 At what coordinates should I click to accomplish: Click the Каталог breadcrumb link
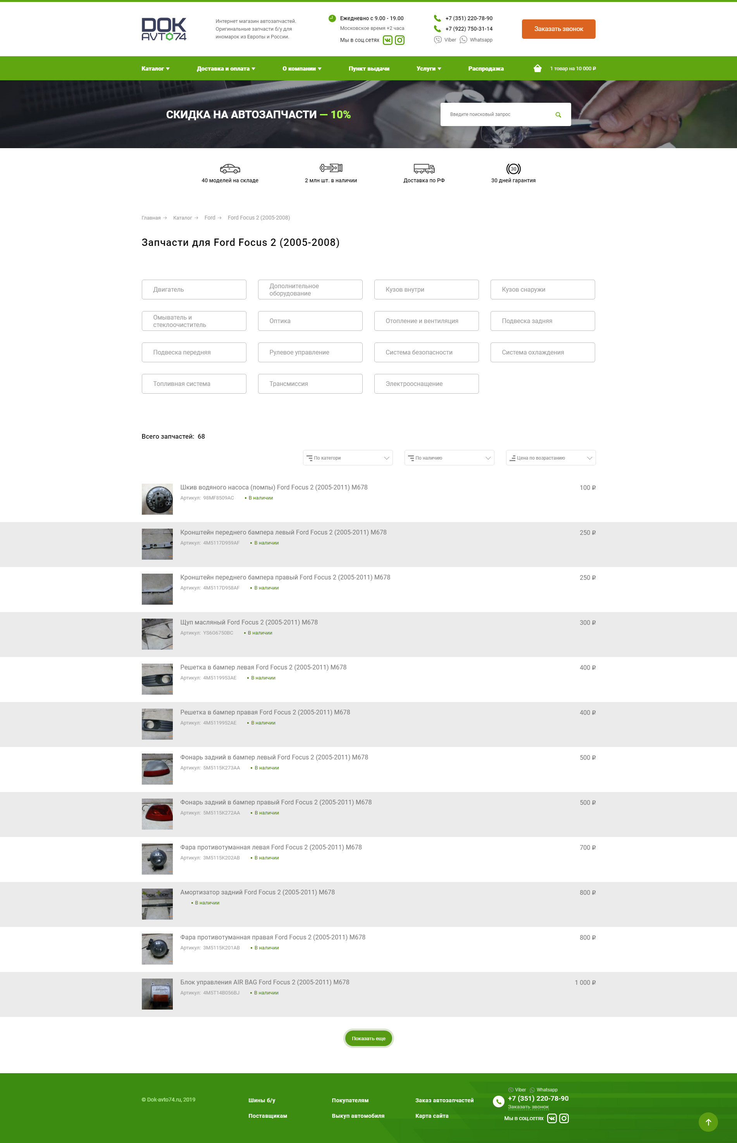[183, 218]
